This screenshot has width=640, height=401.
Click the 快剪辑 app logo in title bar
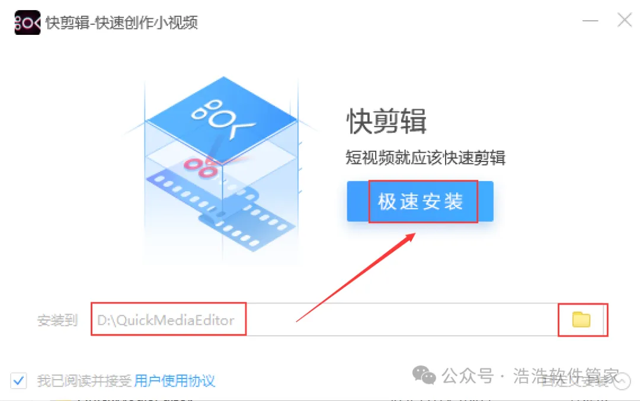coord(27,22)
